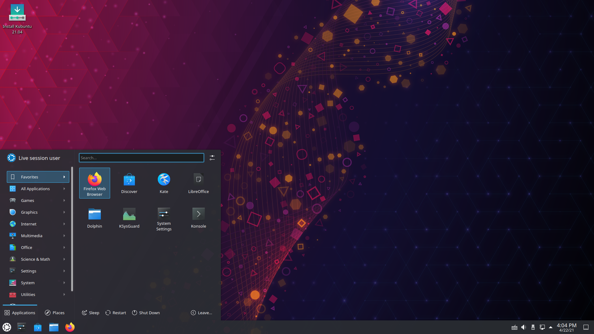Start KSysGuard system monitor

(x=129, y=218)
